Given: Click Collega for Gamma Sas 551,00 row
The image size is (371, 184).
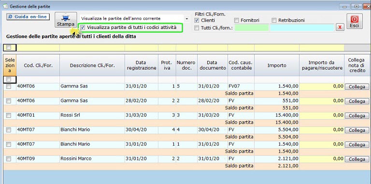Looking at the screenshot, I should [357, 101].
